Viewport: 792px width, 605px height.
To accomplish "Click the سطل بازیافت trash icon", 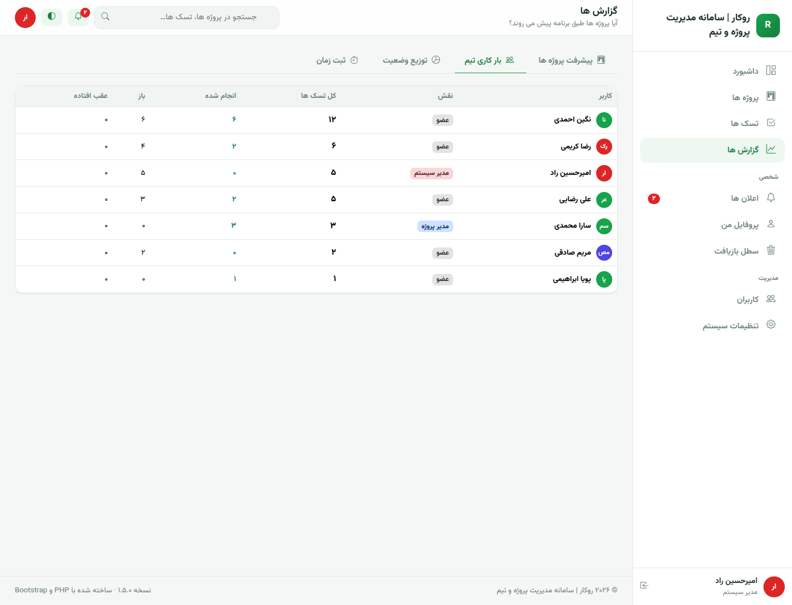I will [x=771, y=250].
